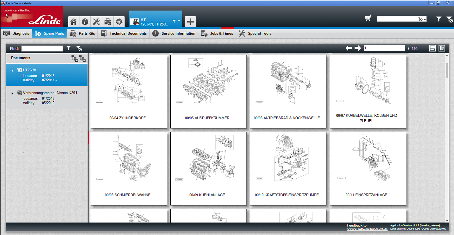
Task: Click the service.software@linde-mh.de feedback link
Action: pyautogui.click(x=367, y=229)
